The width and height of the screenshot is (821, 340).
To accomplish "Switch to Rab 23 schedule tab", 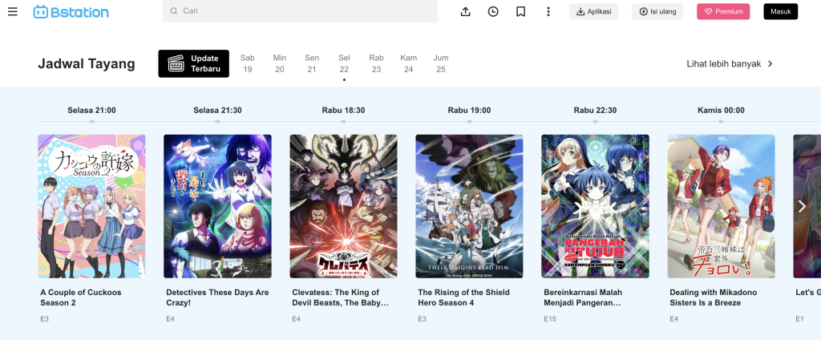I will pos(376,63).
